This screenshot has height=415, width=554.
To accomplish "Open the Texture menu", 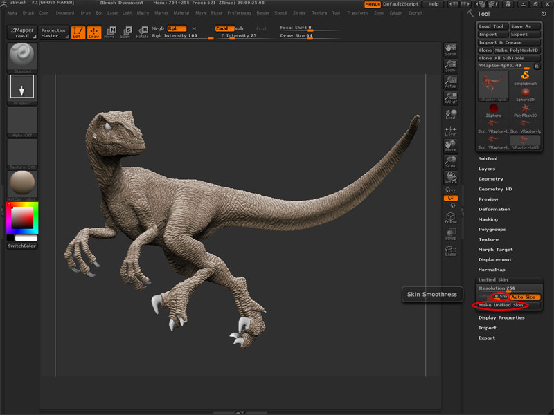I will click(319, 12).
